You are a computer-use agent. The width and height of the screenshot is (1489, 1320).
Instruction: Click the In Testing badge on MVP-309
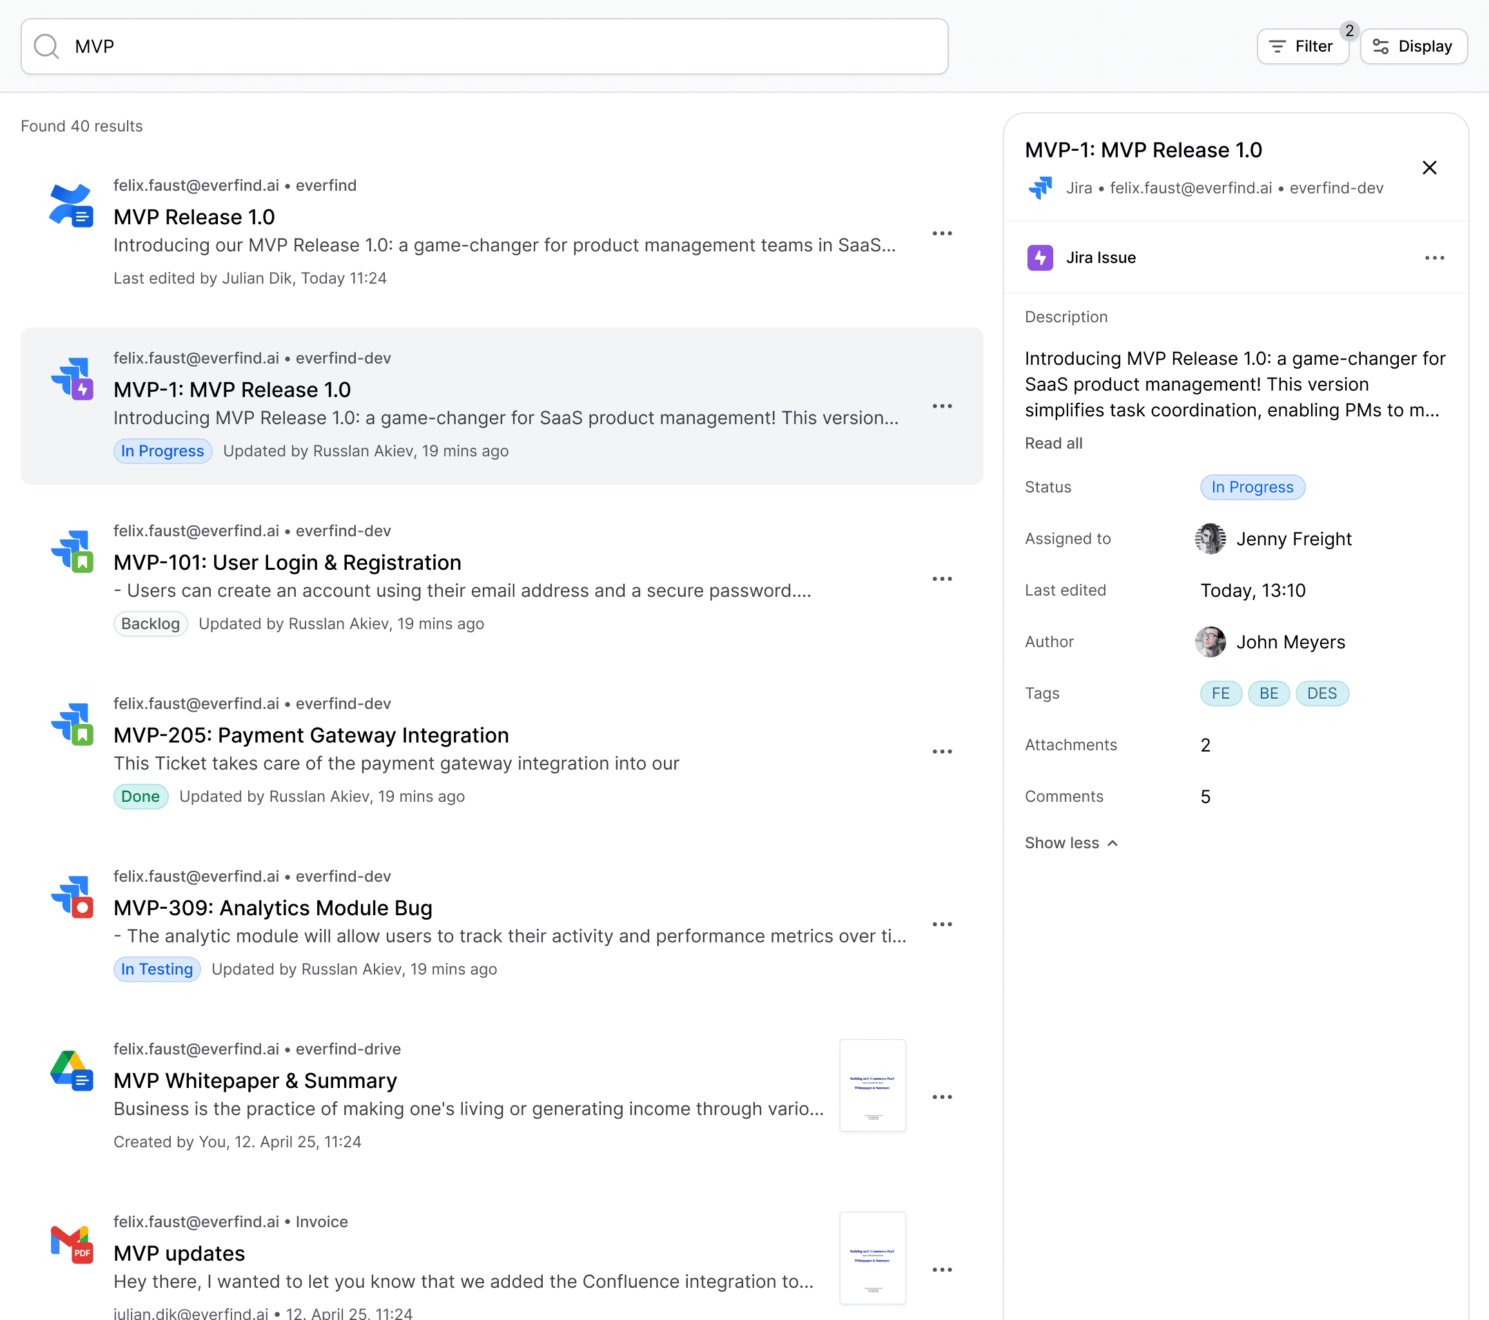coord(157,969)
